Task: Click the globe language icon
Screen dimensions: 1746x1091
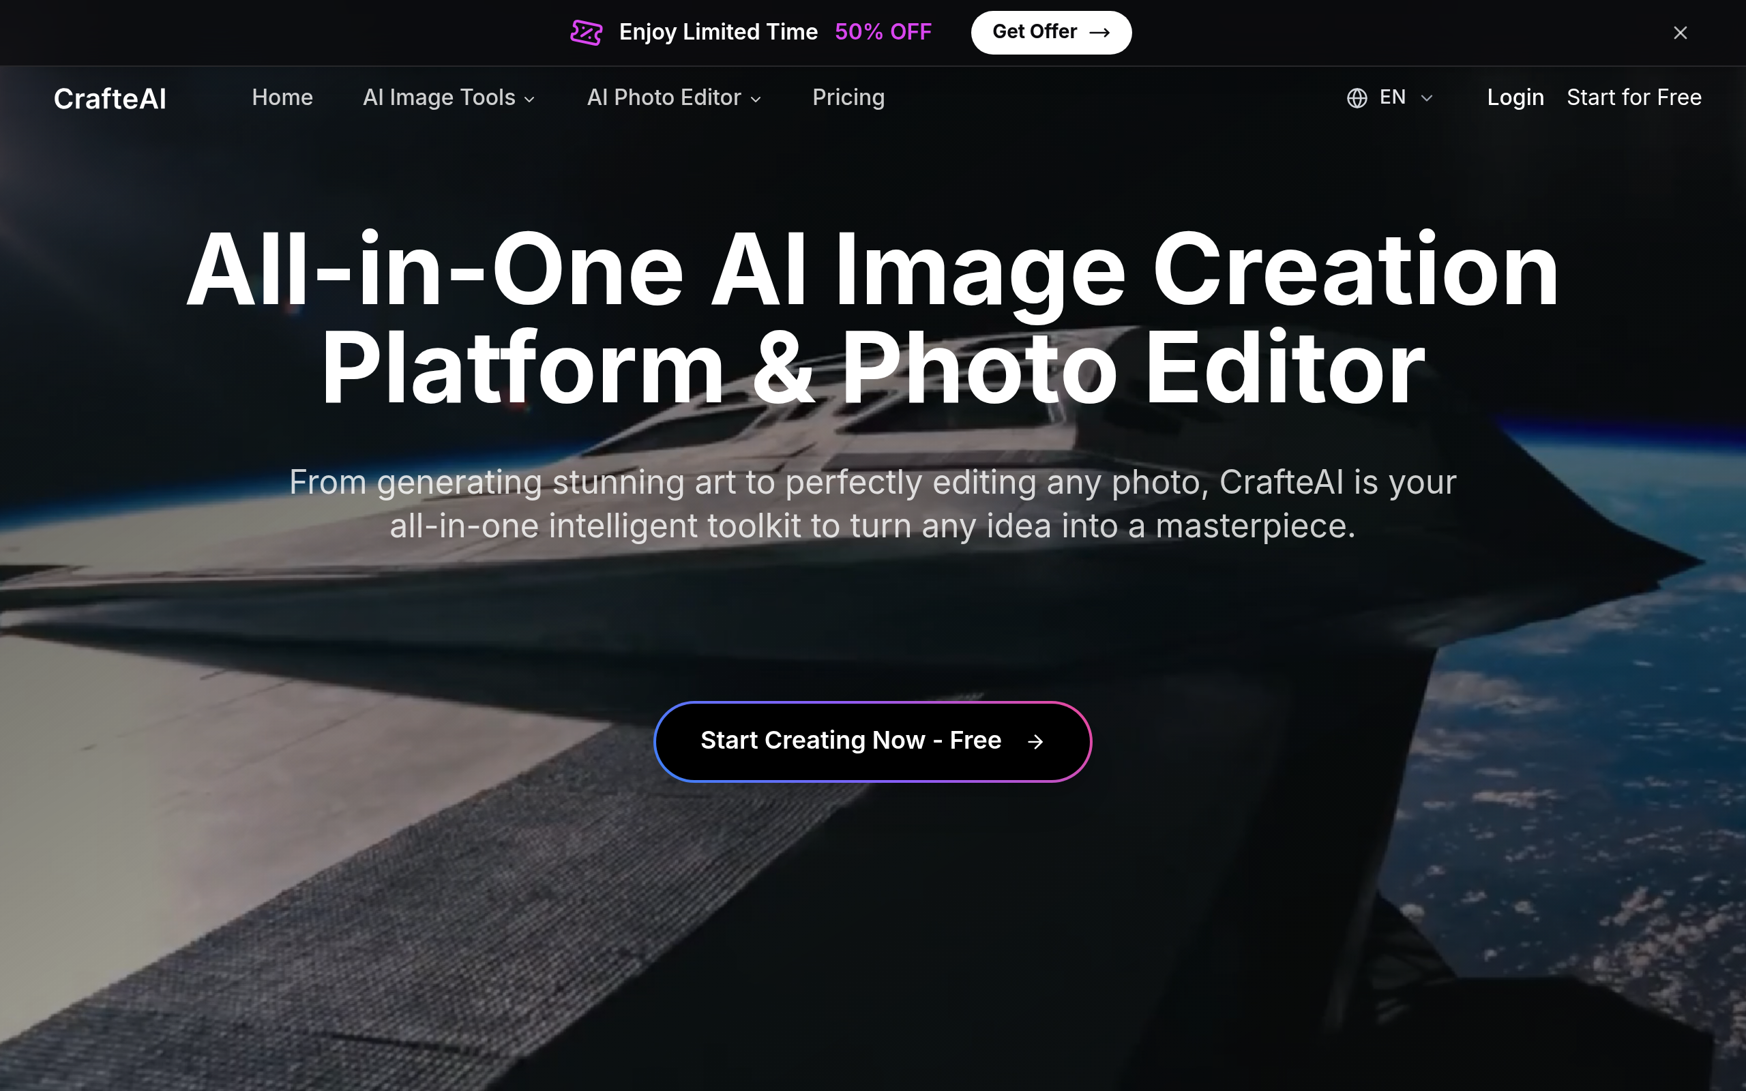Action: coord(1357,98)
